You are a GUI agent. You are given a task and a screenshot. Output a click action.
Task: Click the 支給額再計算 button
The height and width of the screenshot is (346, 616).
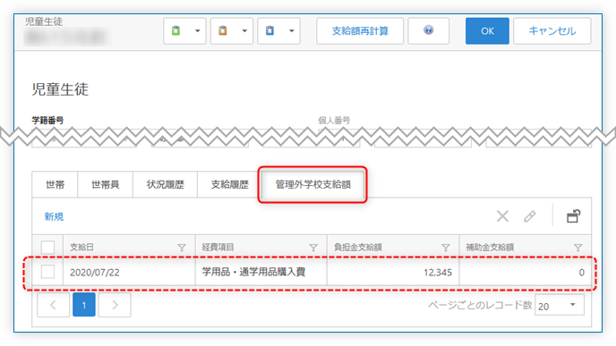360,30
